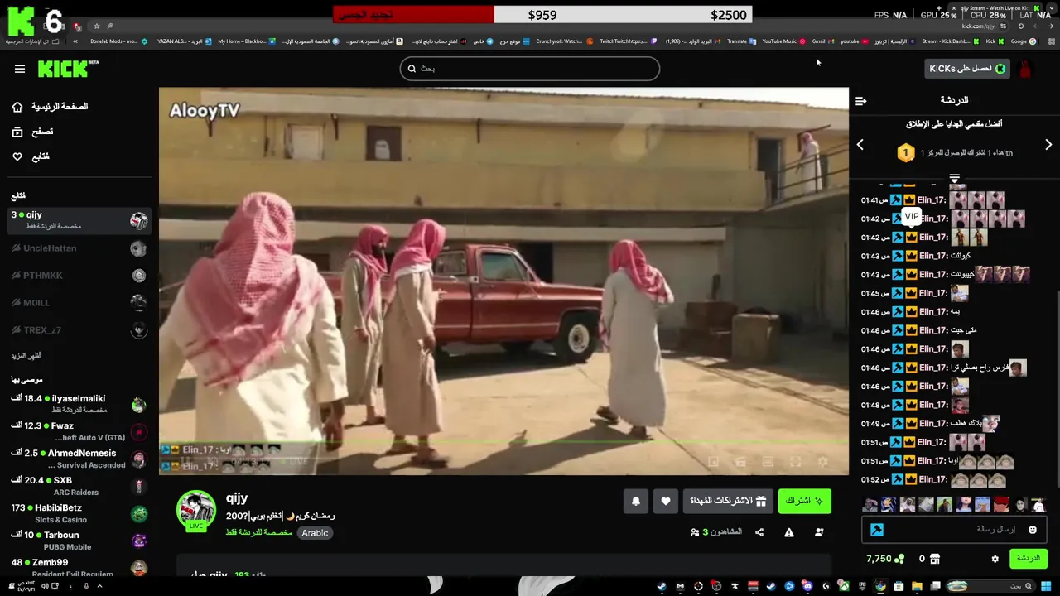1060x596 pixels.
Task: Go to next top gifters slide
Action: click(x=1048, y=145)
